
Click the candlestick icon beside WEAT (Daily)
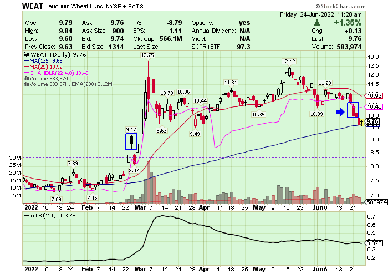point(25,55)
